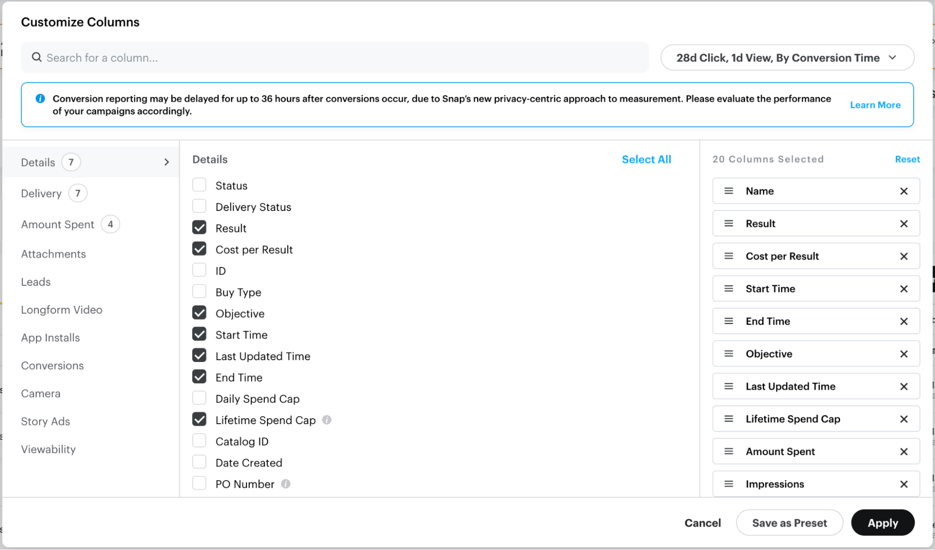The image size is (935, 550).
Task: Click the drag handle beside Amount Spent
Action: [x=728, y=451]
